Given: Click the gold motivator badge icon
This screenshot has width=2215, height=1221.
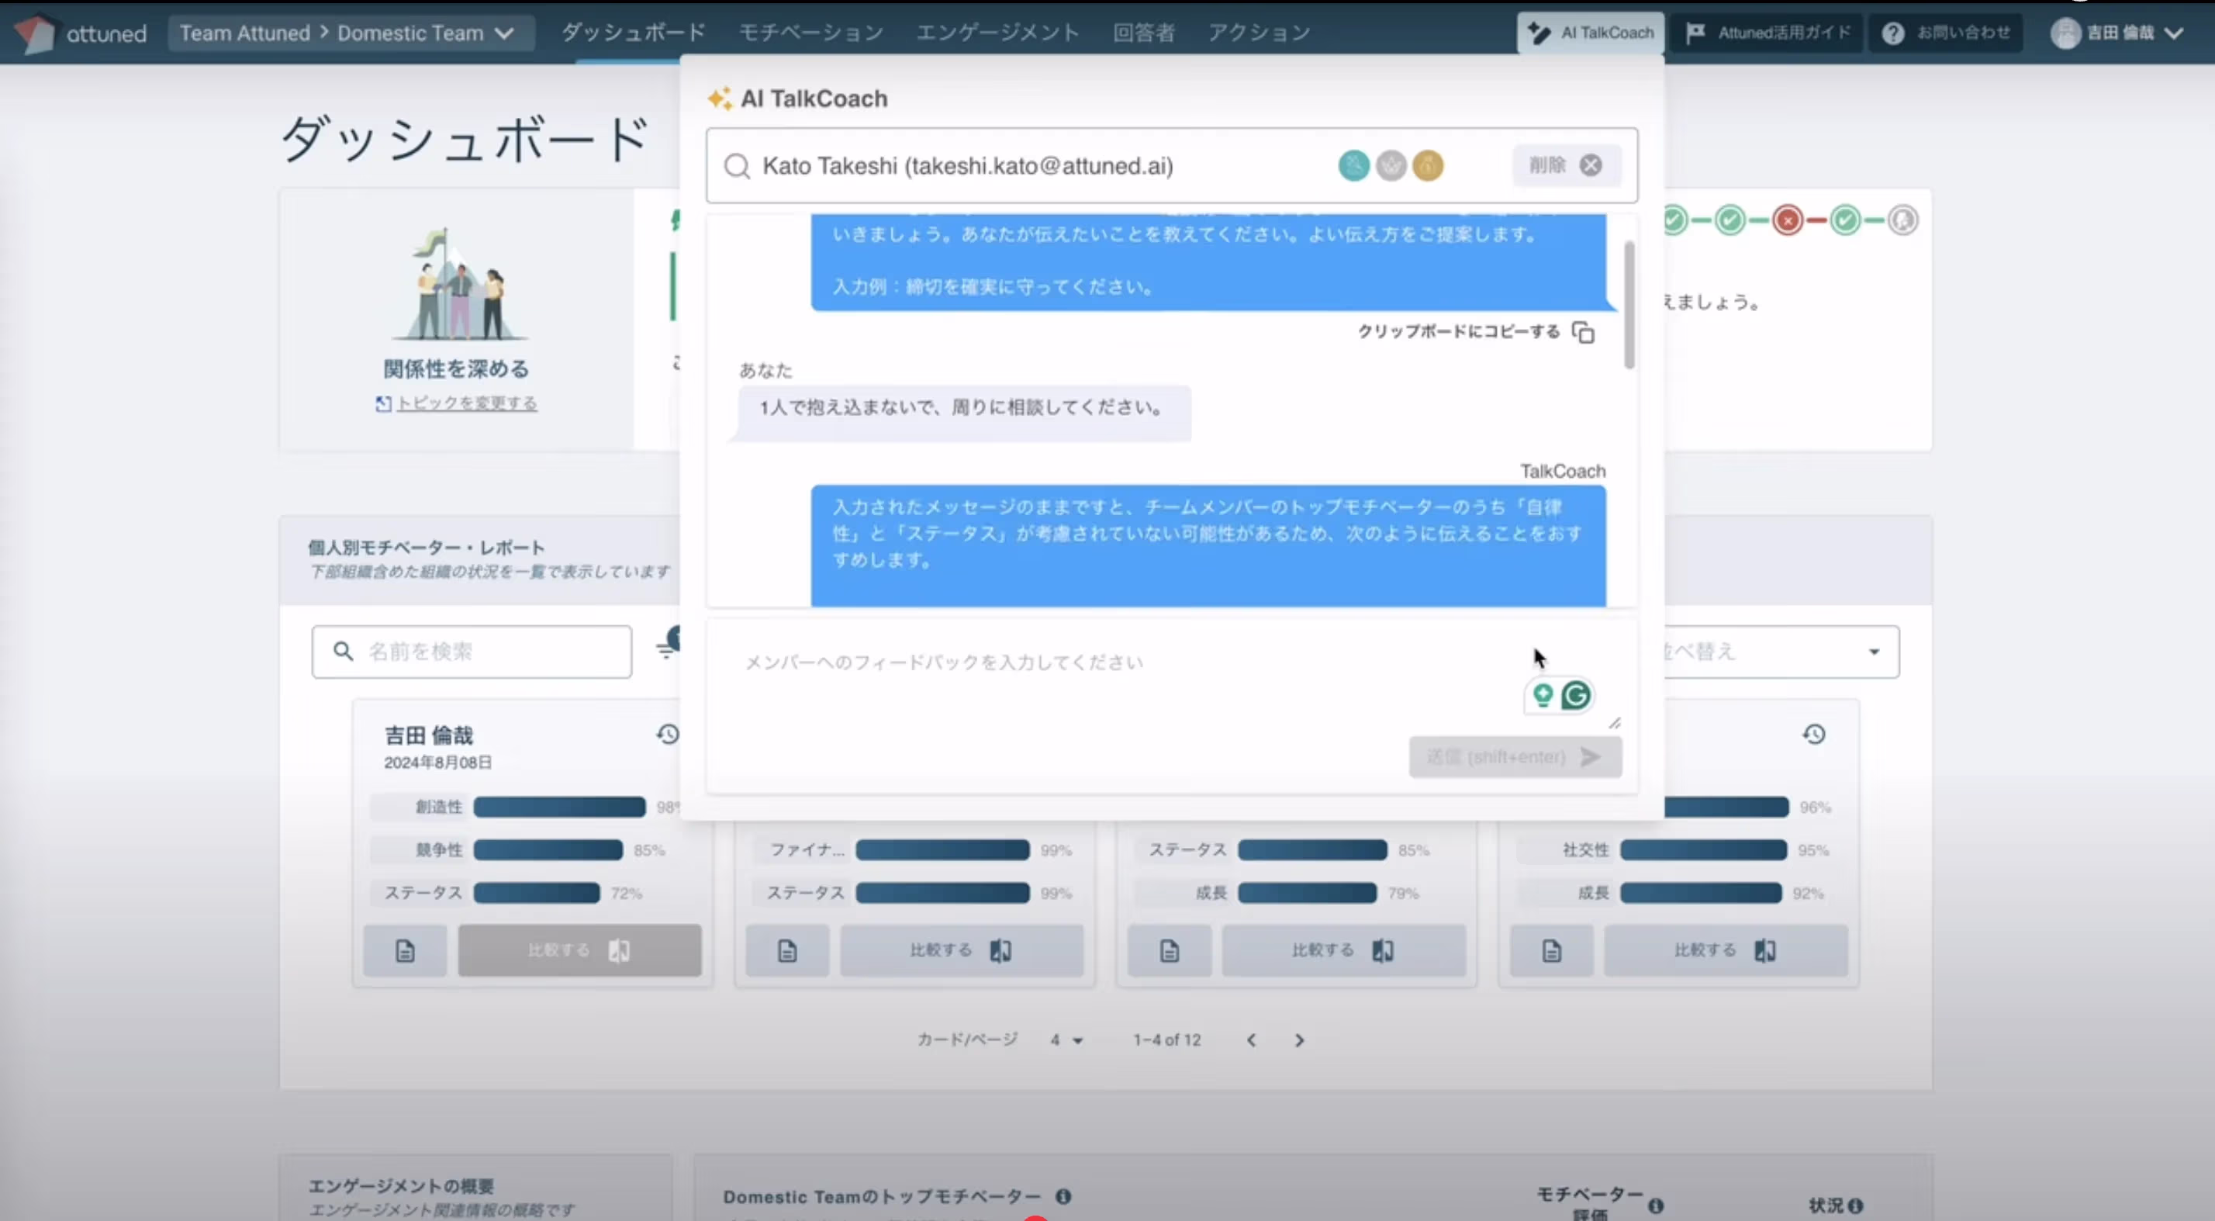Looking at the screenshot, I should tap(1427, 165).
